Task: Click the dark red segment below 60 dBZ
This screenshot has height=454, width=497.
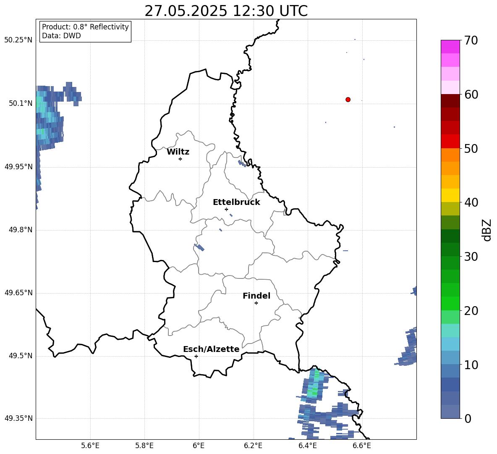Action: coord(450,100)
